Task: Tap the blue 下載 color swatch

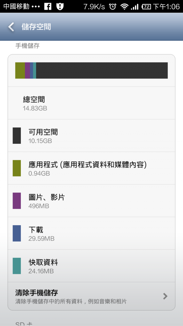Action: [17, 233]
